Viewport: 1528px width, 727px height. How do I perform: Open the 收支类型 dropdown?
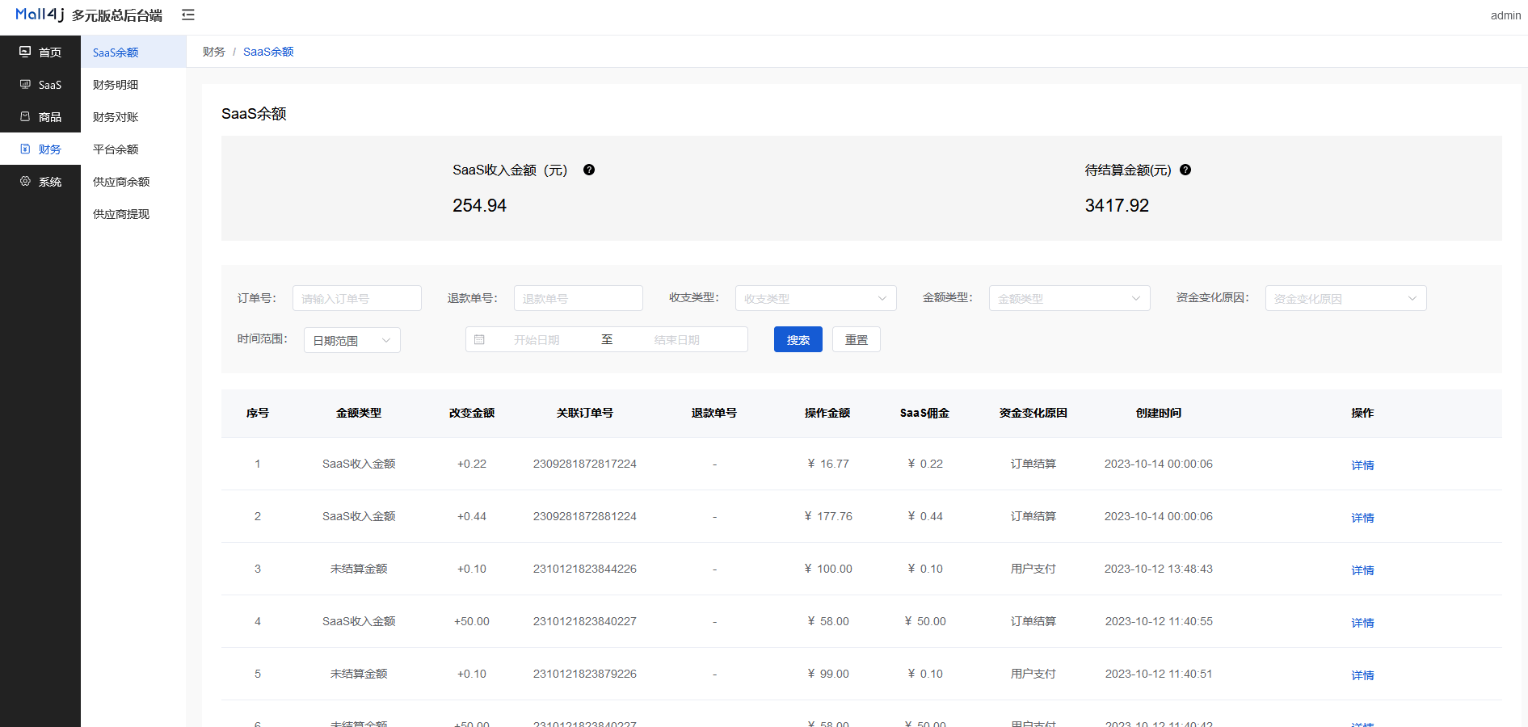[815, 298]
